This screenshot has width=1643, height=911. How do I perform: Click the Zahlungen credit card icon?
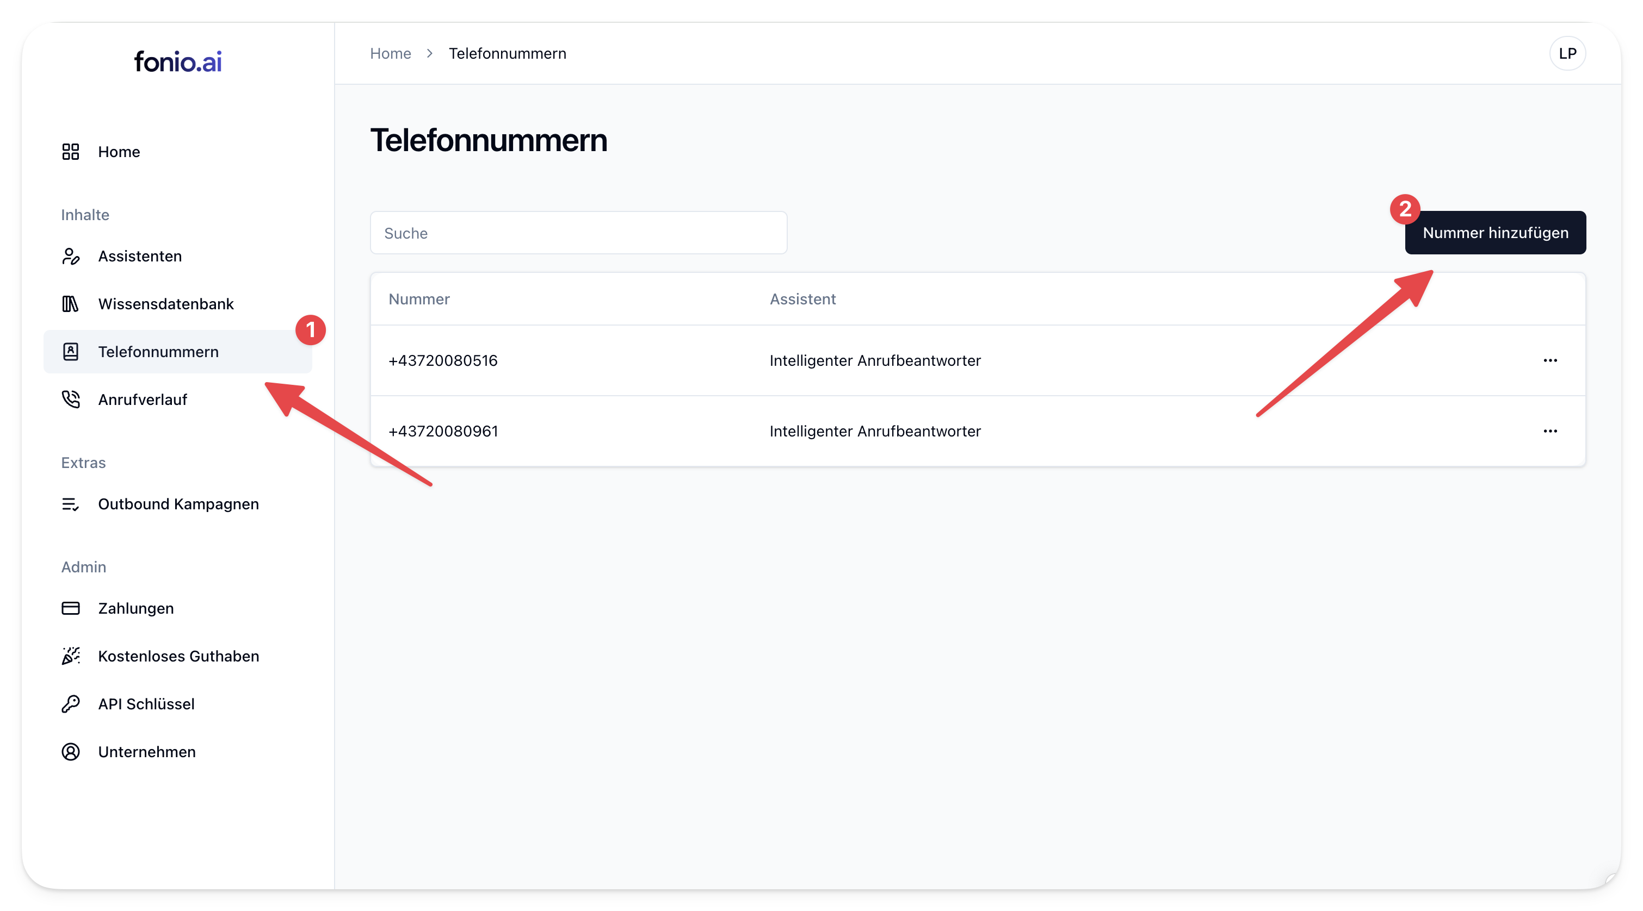(70, 608)
